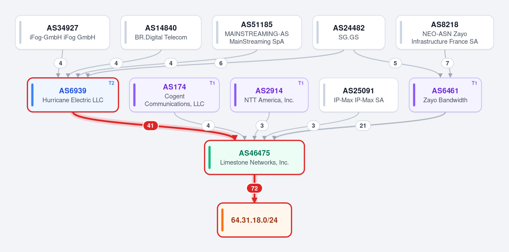The height and width of the screenshot is (252, 509).
Task: Click the T2 tier badge on AS6939
Action: [112, 83]
